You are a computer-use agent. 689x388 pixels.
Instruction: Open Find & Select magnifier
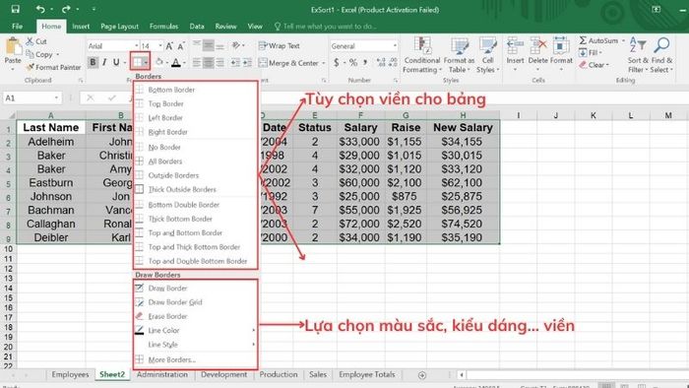[661, 55]
